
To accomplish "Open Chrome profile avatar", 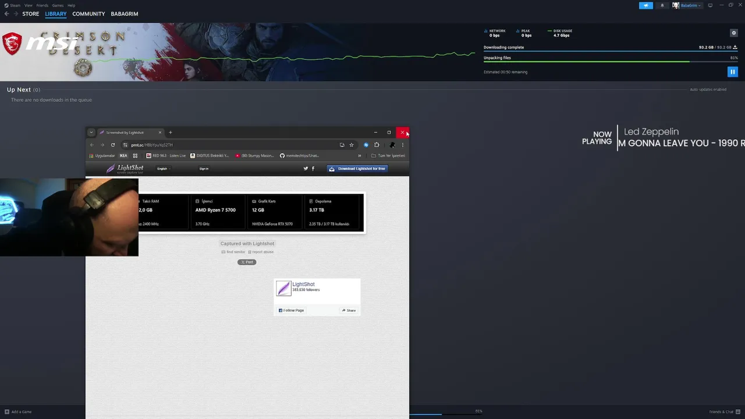I will 392,145.
